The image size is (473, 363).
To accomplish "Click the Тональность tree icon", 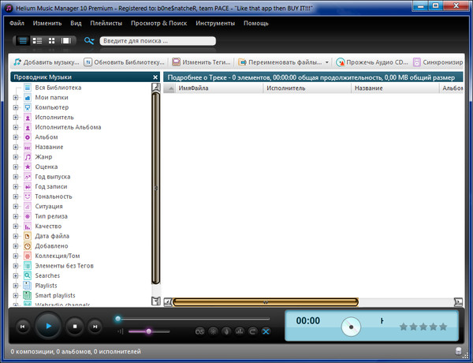I will pyautogui.click(x=28, y=196).
